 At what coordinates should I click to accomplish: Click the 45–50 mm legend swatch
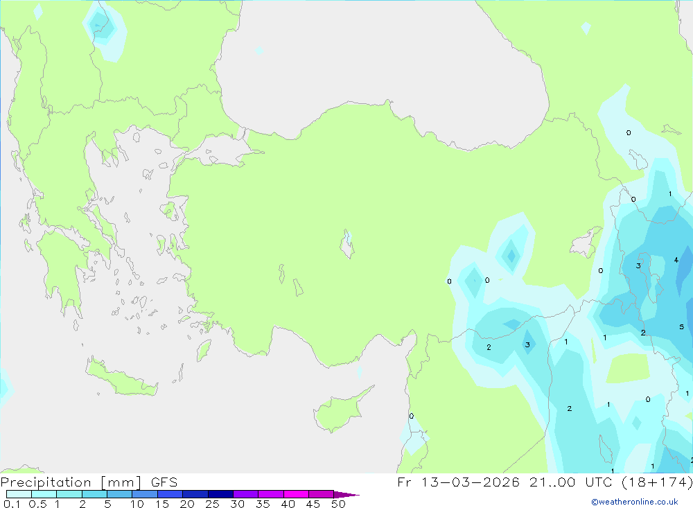click(322, 494)
